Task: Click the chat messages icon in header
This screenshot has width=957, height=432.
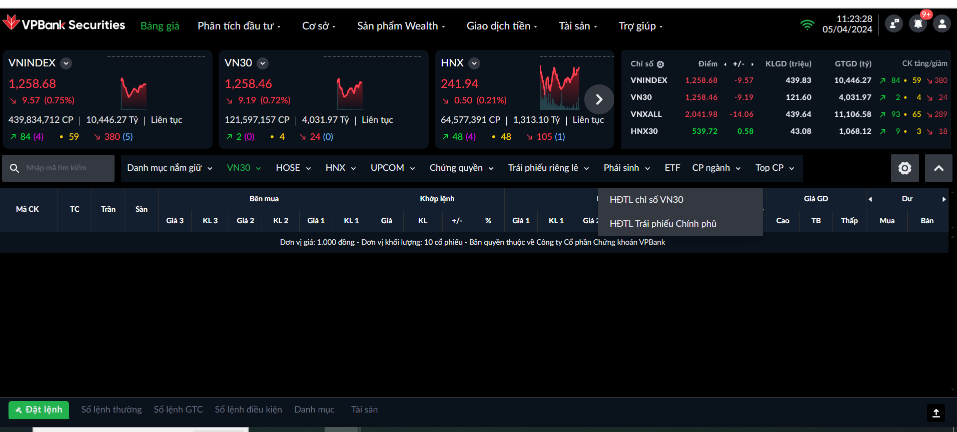Action: 894,23
